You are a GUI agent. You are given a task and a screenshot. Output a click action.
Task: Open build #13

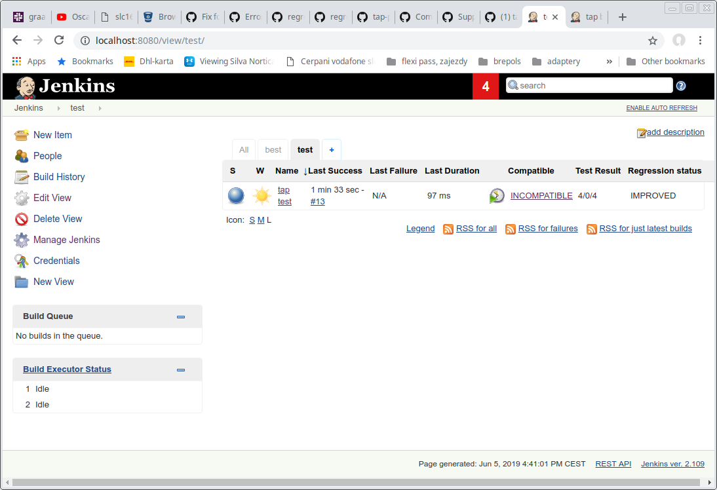coord(317,202)
